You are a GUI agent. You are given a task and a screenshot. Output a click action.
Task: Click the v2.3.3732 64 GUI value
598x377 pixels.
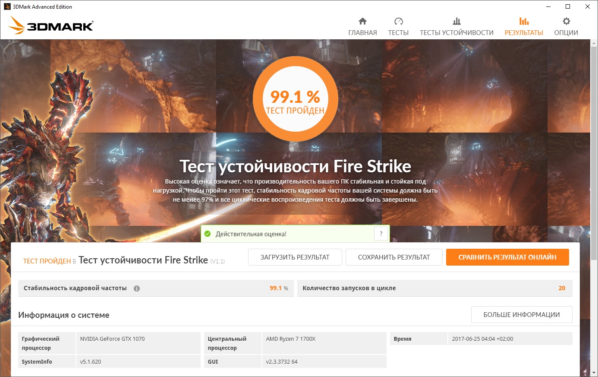pyautogui.click(x=282, y=361)
